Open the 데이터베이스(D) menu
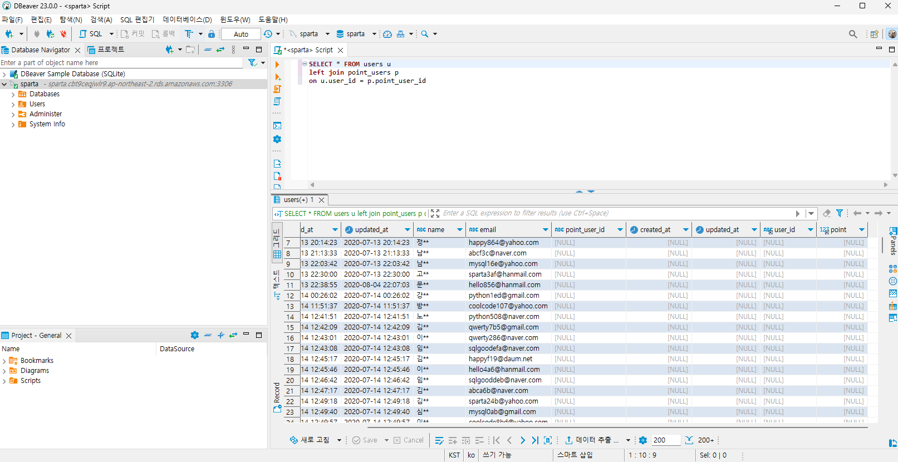 187,19
